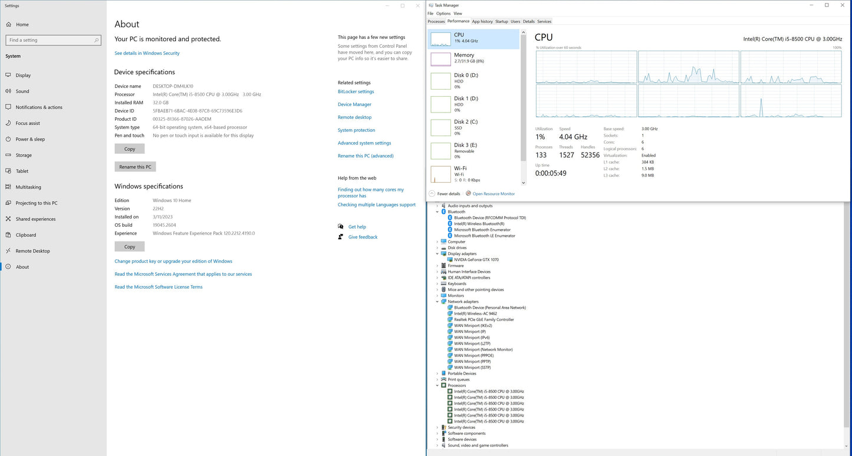Screen dimensions: 852x456
Task: Collapse the Network adapters node
Action: (x=437, y=302)
